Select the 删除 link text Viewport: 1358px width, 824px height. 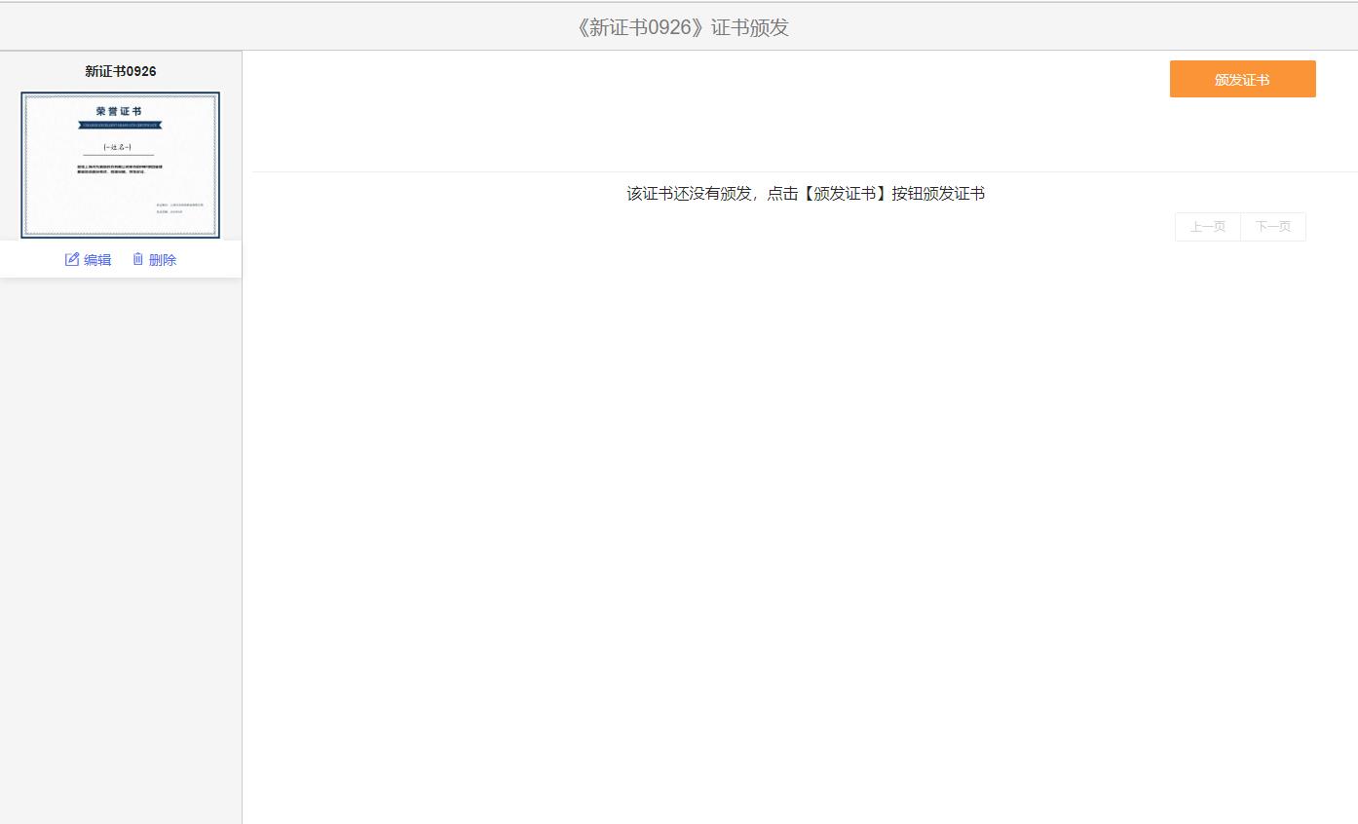point(163,260)
